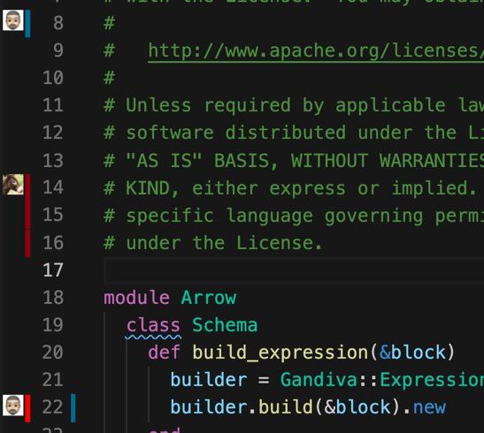This screenshot has width=484, height=433.
Task: Click the blame avatar beside line 14
Action: [13, 185]
